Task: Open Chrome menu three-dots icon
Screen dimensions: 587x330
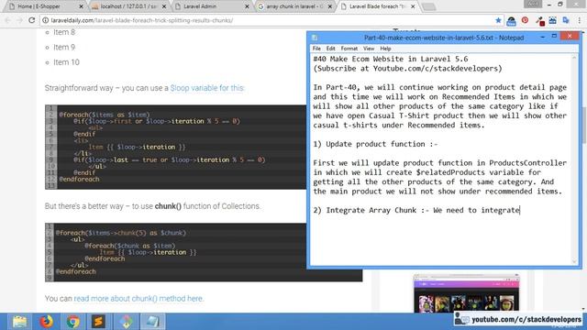Action: coord(579,20)
